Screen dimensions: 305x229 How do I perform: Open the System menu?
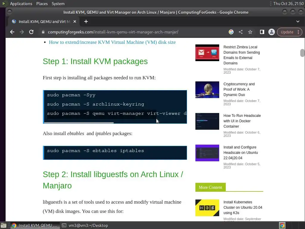(58, 4)
